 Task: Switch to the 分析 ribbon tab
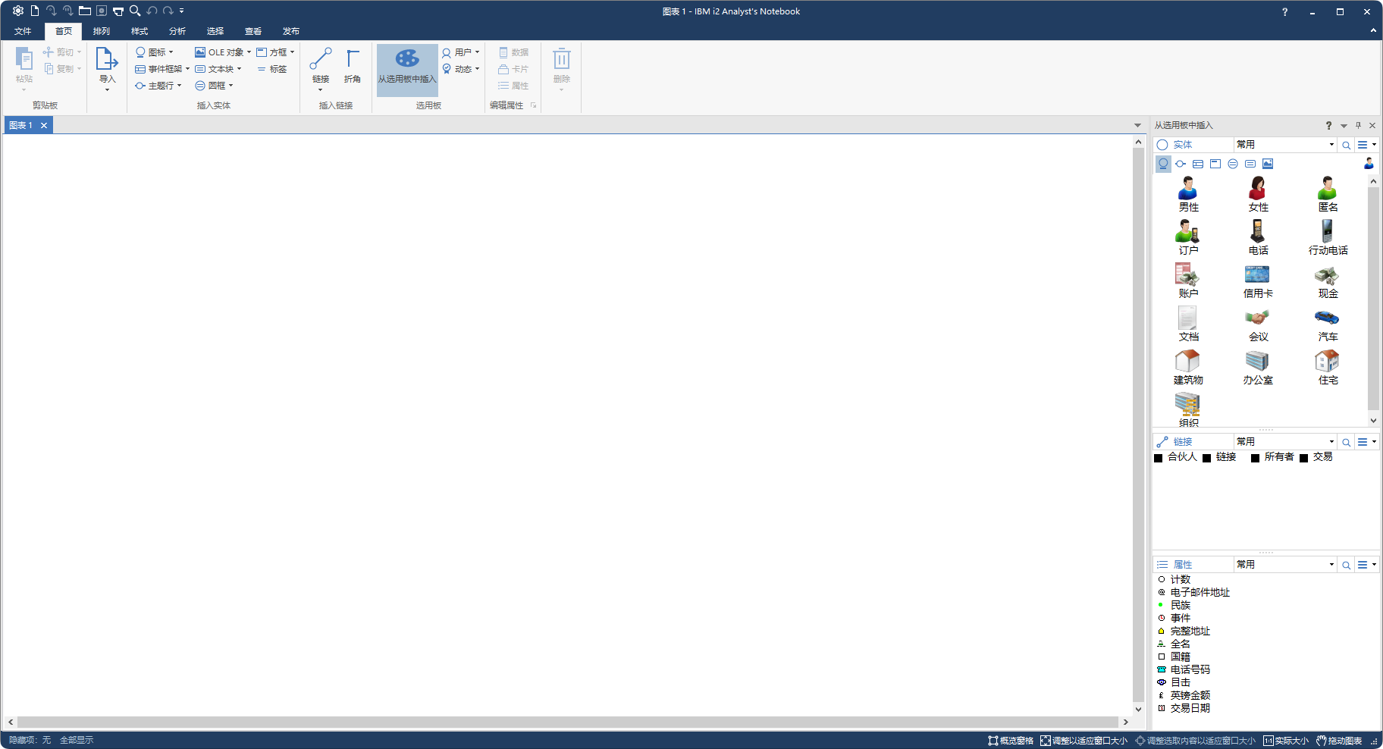pyautogui.click(x=177, y=31)
